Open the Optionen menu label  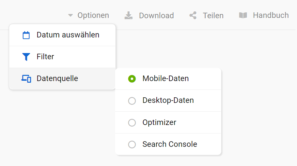(93, 15)
